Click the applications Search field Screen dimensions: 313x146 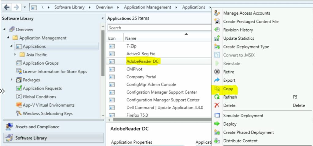(x=159, y=28)
